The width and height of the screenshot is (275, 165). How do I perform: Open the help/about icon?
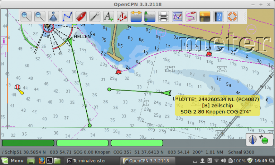[218, 16]
